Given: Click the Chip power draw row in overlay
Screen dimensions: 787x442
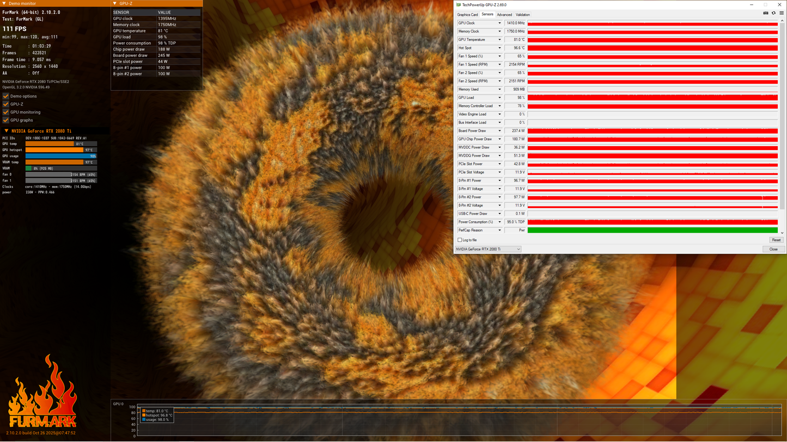Looking at the screenshot, I should (157, 49).
